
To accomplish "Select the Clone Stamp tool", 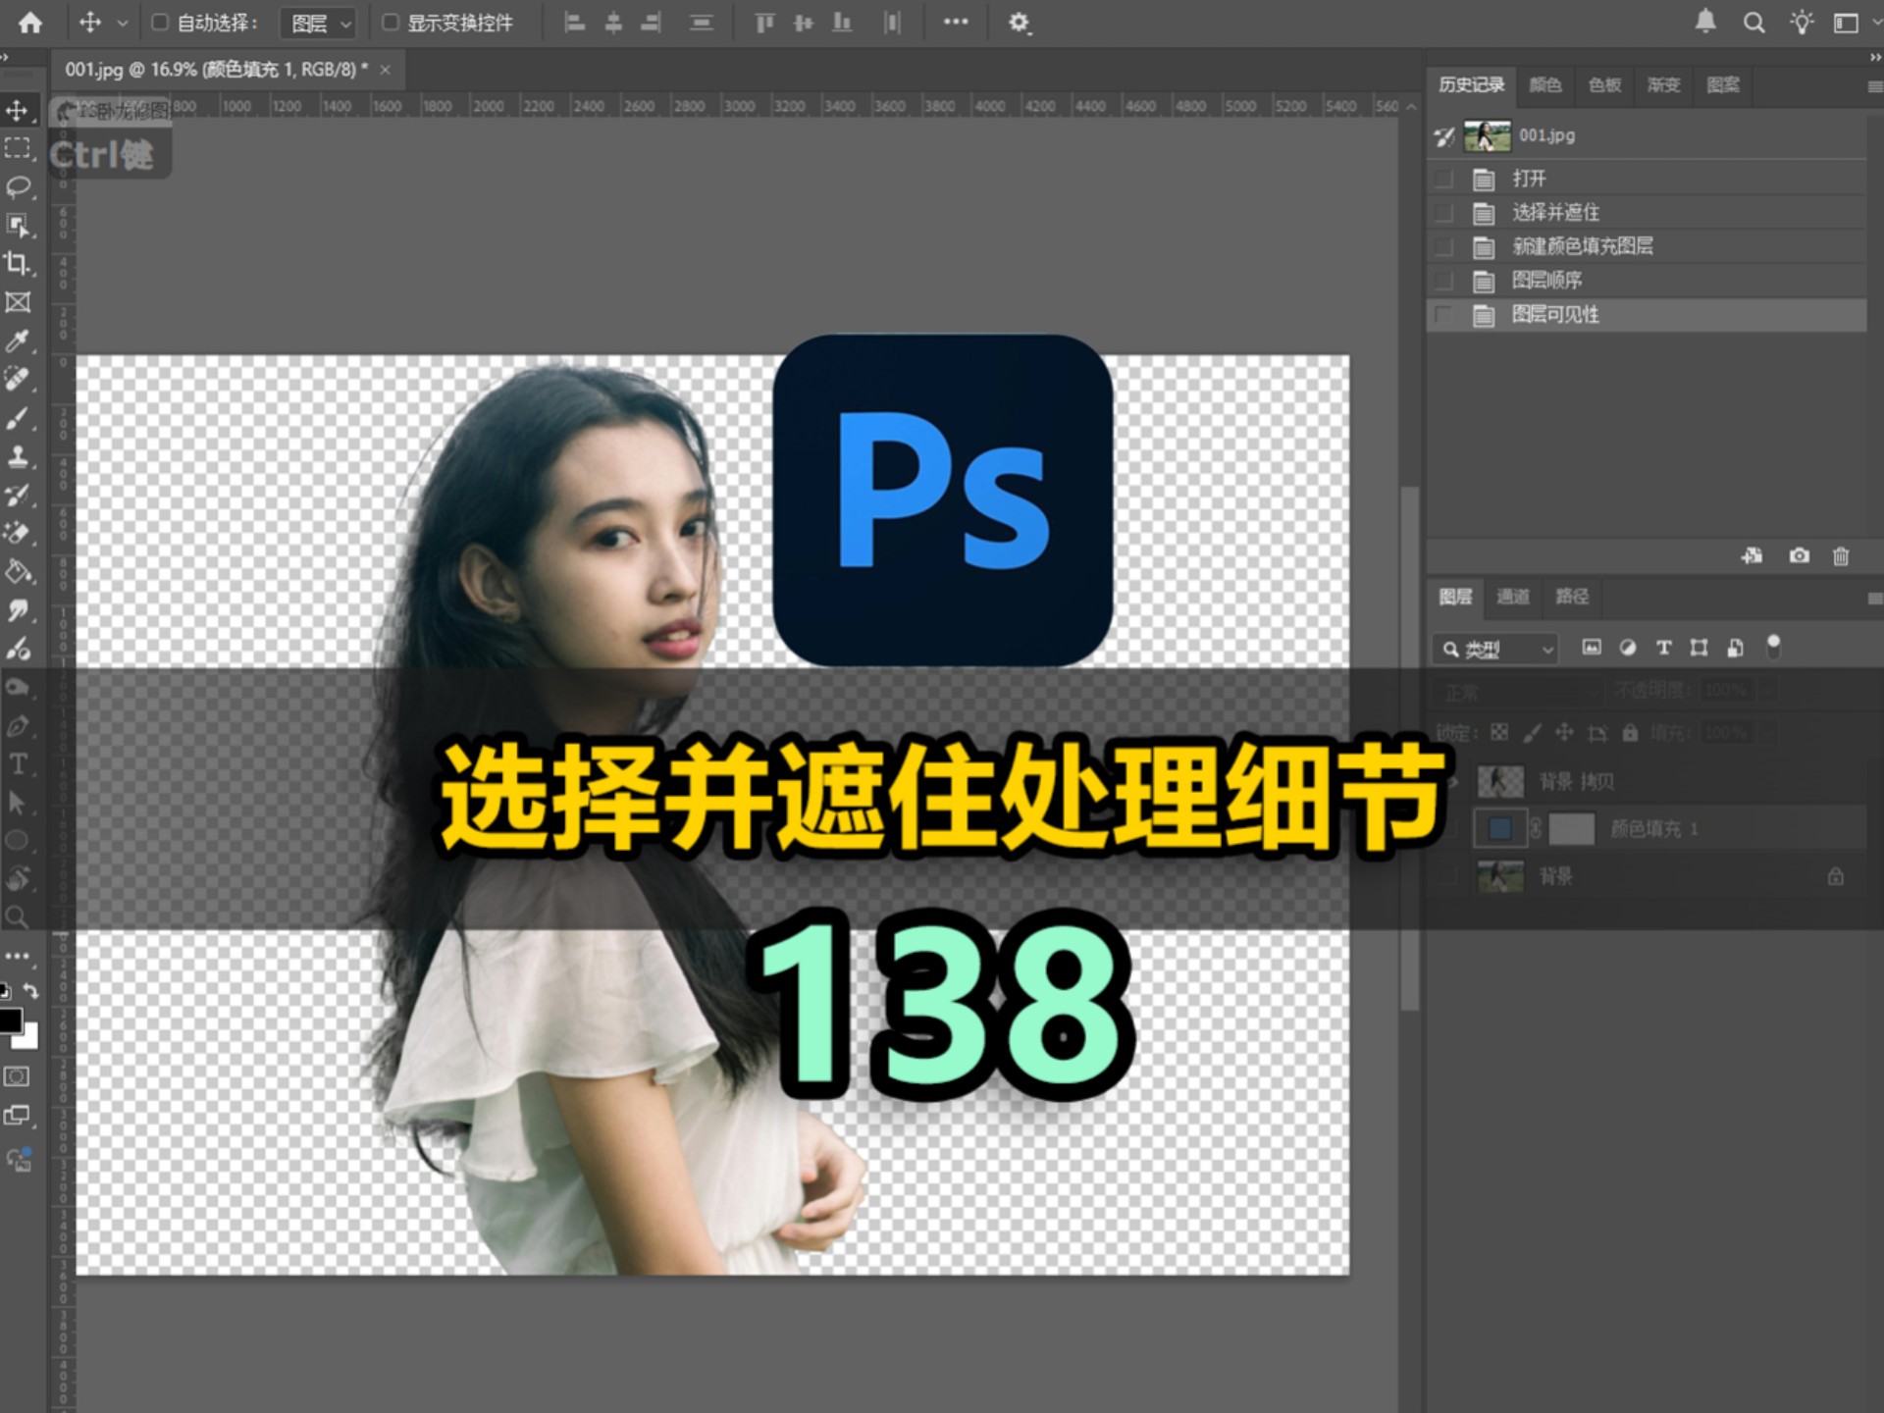I will (18, 456).
